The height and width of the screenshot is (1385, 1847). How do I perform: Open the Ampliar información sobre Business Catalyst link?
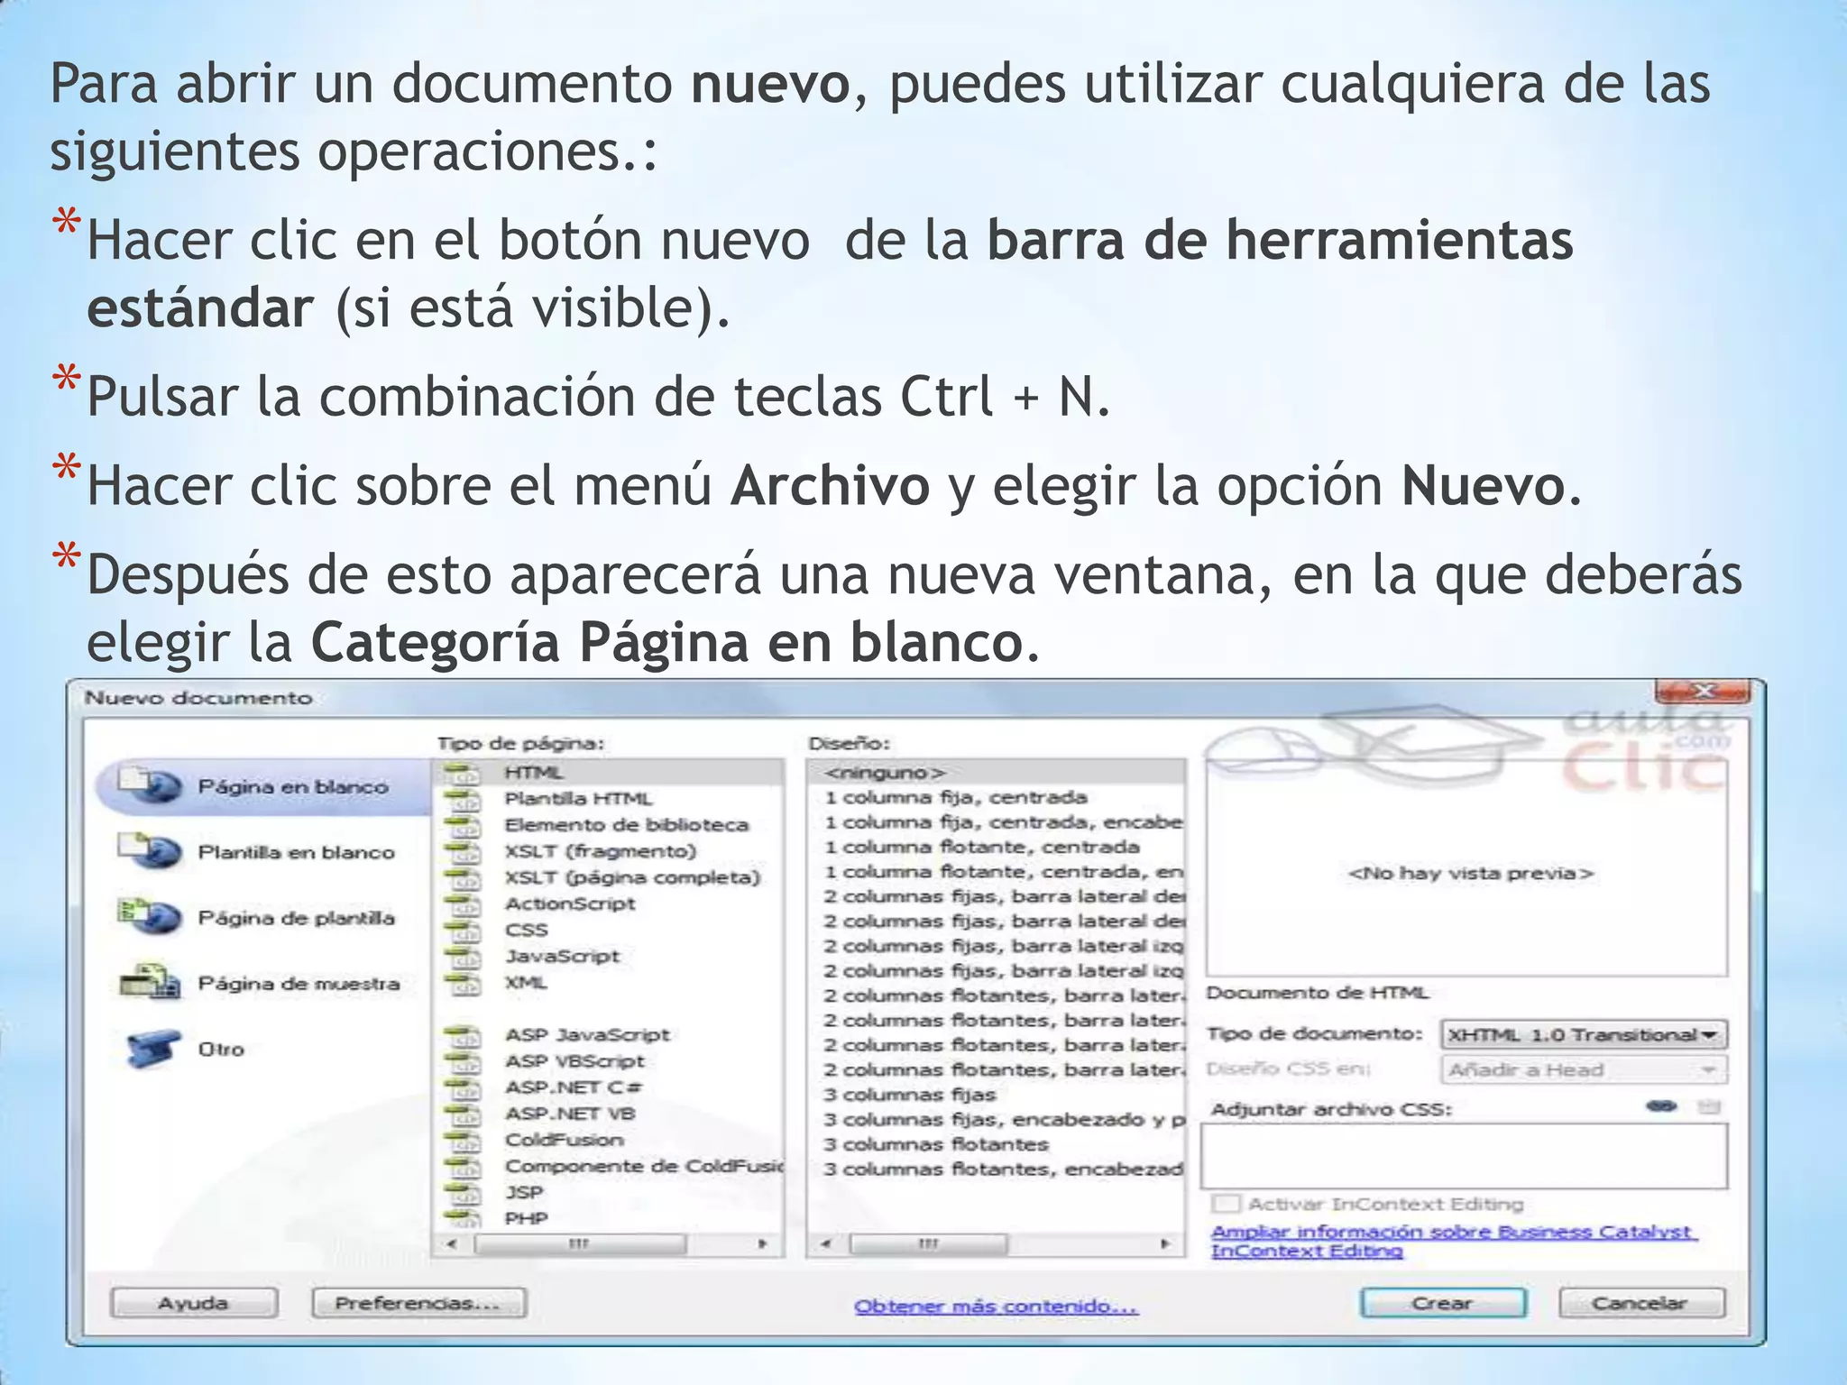click(1454, 1242)
